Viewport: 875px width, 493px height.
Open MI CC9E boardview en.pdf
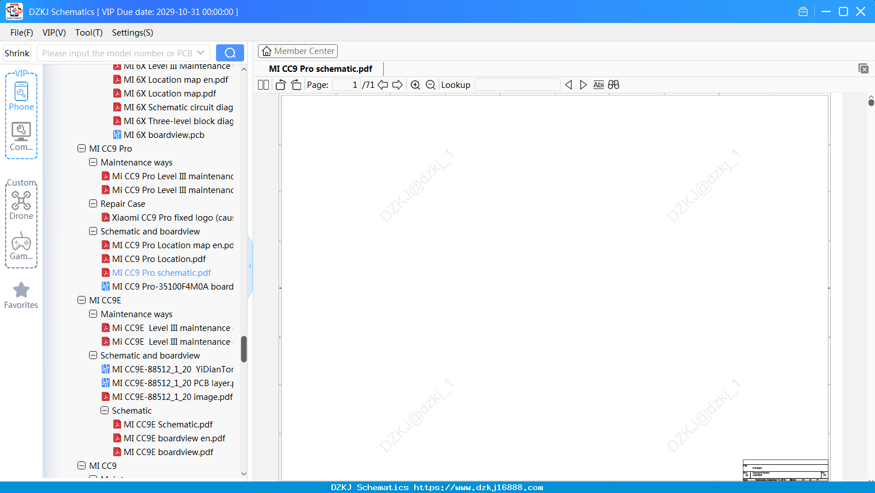pos(169,438)
